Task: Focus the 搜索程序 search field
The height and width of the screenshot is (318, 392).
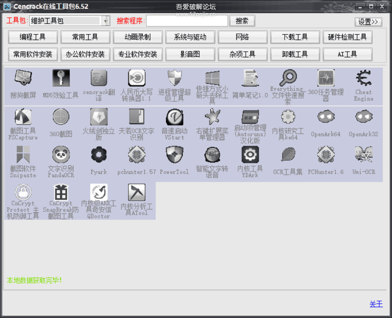Action: click(x=187, y=21)
